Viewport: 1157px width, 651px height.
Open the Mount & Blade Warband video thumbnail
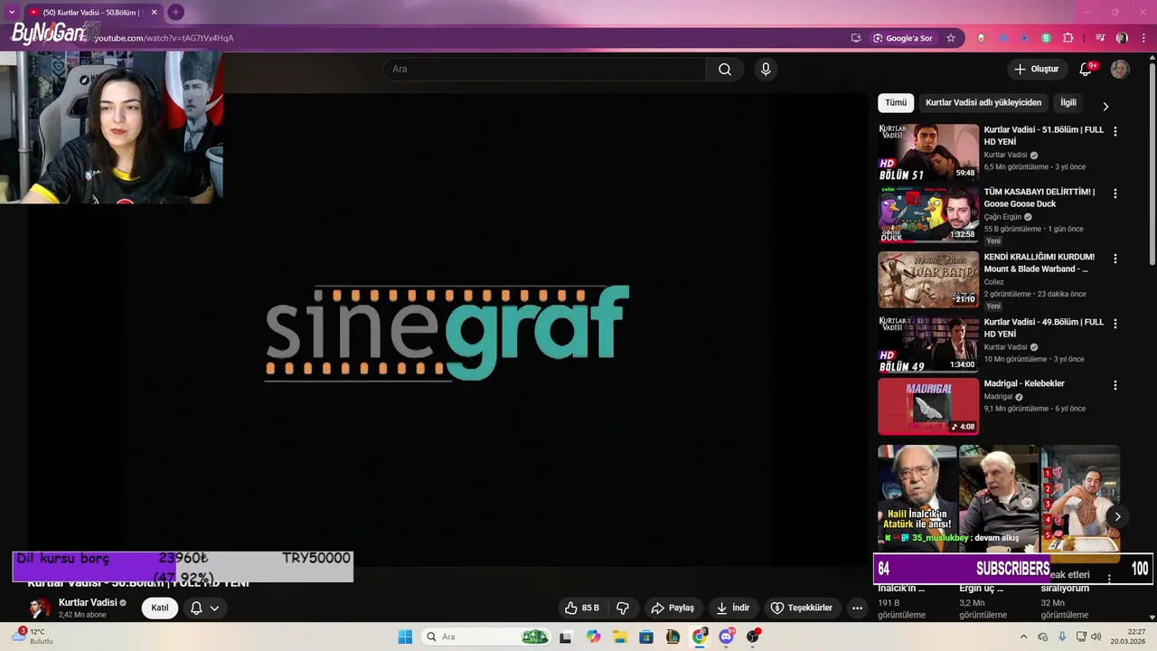(x=928, y=279)
